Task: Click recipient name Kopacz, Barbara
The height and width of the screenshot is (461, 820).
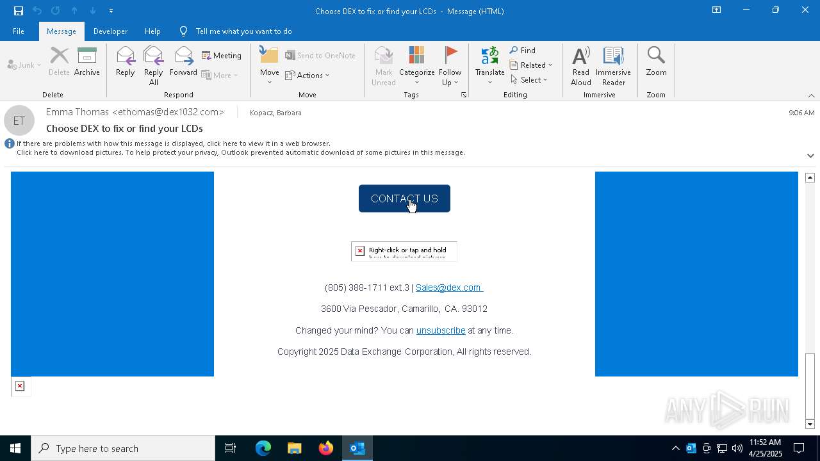Action: [x=275, y=113]
